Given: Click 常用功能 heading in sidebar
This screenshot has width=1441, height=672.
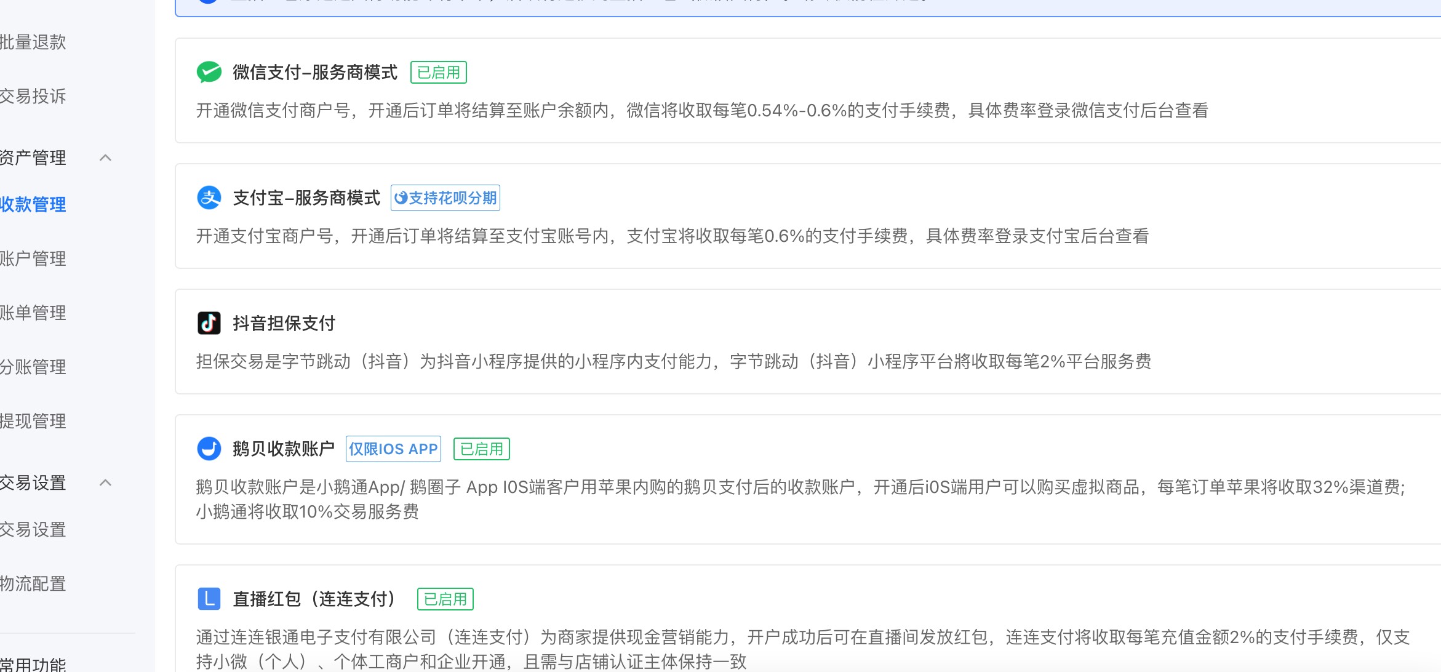Looking at the screenshot, I should [33, 665].
